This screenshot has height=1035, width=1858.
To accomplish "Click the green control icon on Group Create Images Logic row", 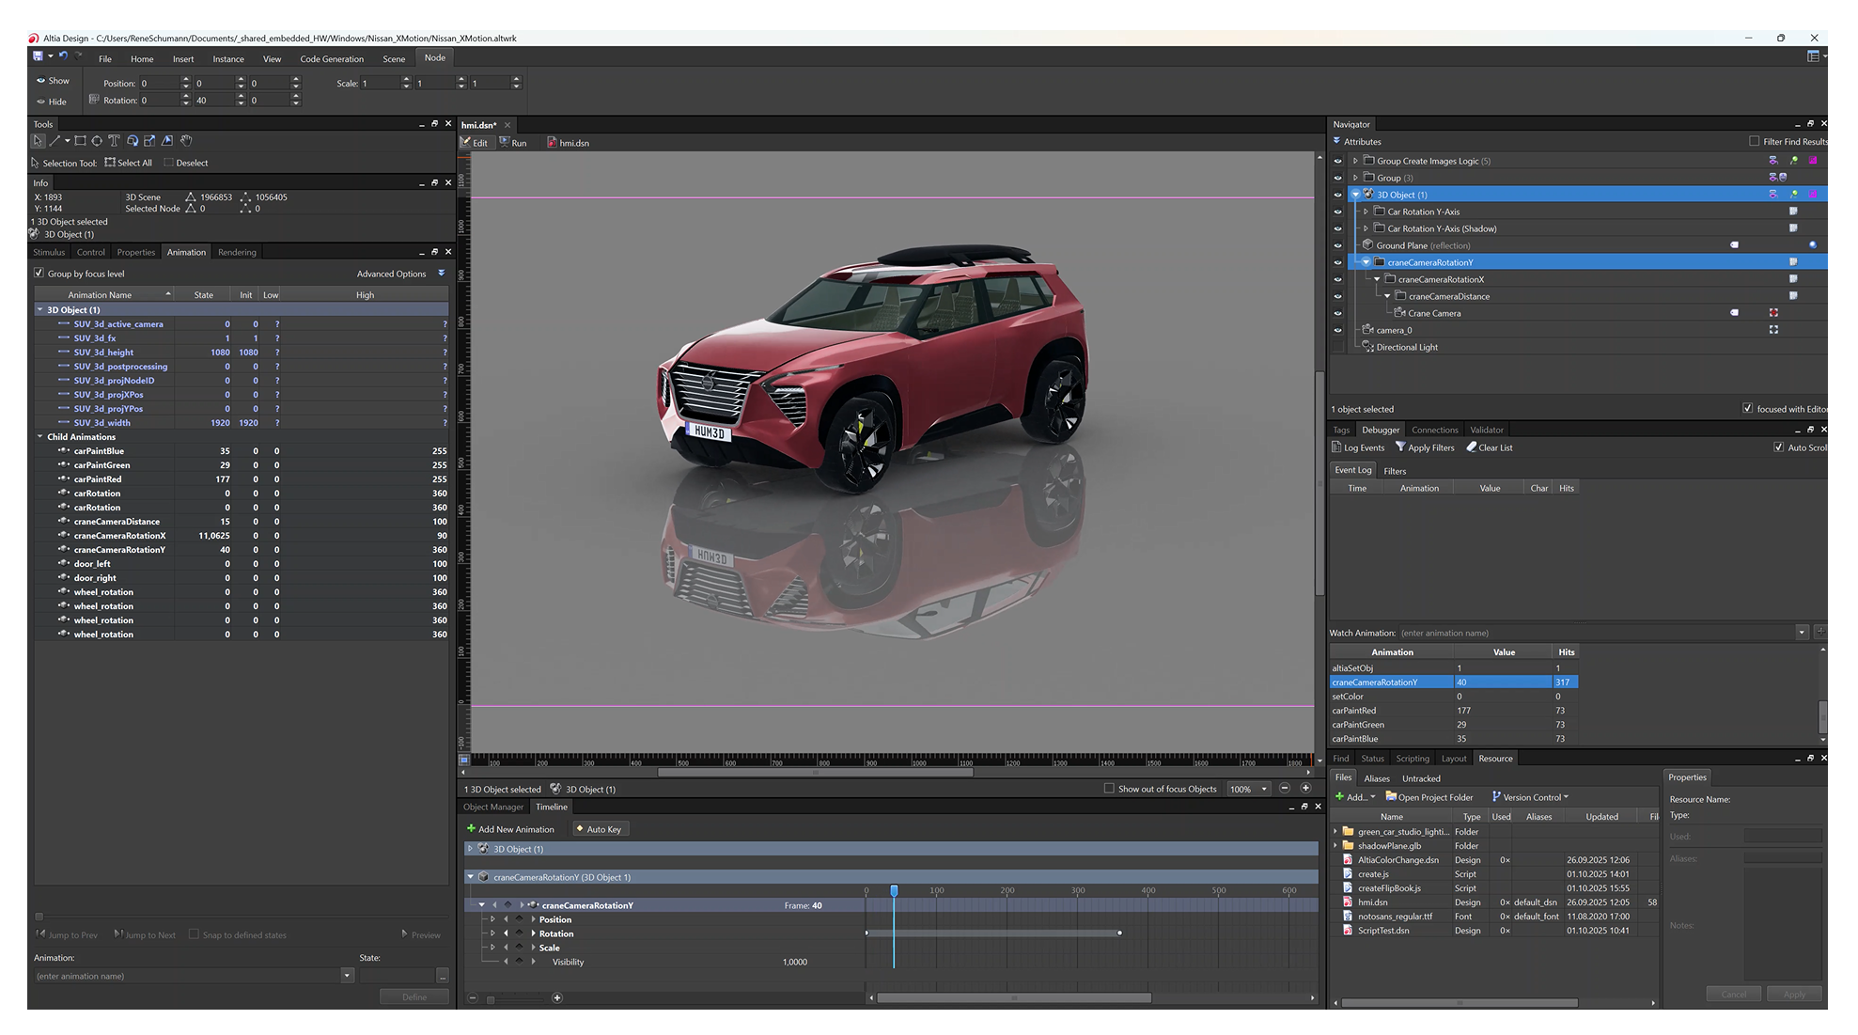I will (1793, 161).
